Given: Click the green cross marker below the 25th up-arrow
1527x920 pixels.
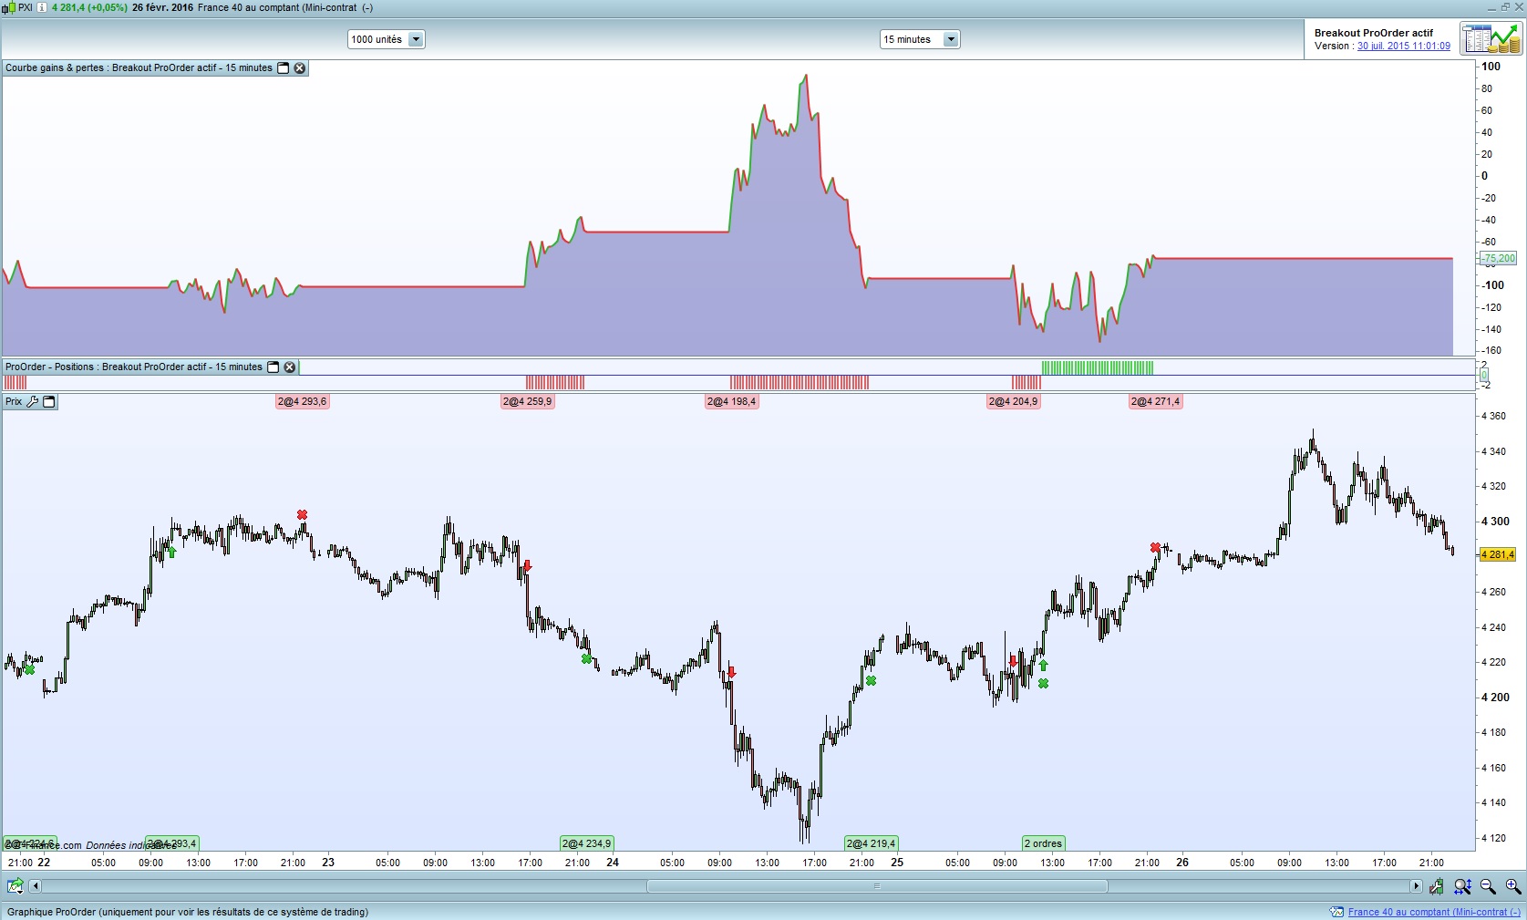Looking at the screenshot, I should pos(1044,683).
